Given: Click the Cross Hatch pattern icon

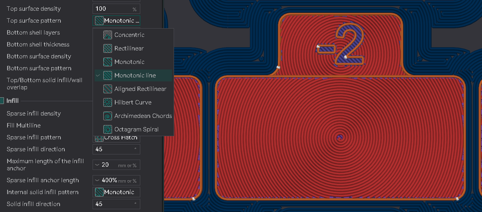Looking at the screenshot, I should [99, 138].
